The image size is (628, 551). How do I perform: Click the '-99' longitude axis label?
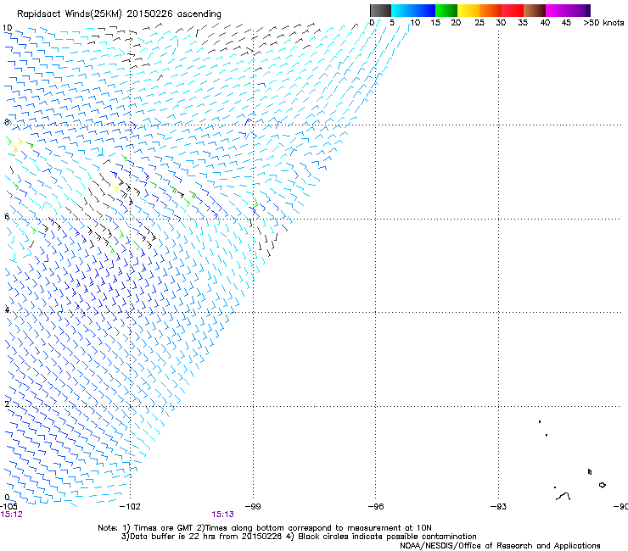(253, 507)
